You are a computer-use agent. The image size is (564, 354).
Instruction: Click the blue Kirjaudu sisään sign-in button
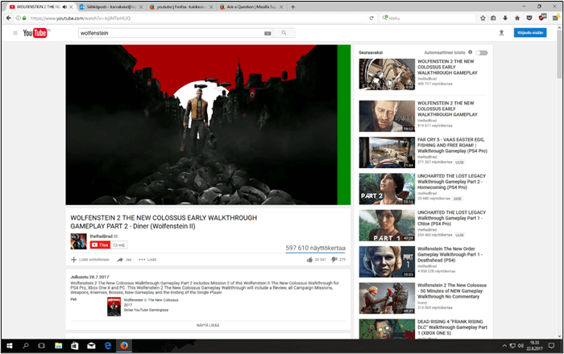pyautogui.click(x=530, y=33)
